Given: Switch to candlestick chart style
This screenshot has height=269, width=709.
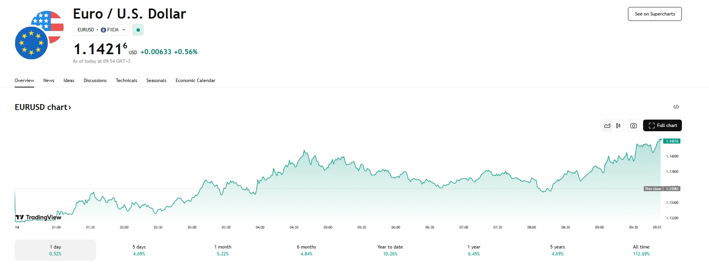Looking at the screenshot, I should pos(618,125).
